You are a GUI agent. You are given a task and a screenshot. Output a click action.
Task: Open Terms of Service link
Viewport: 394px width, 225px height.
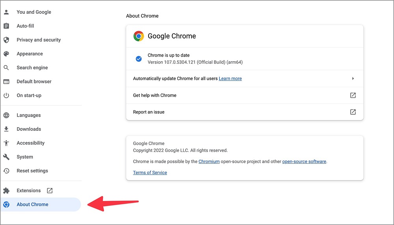(150, 173)
